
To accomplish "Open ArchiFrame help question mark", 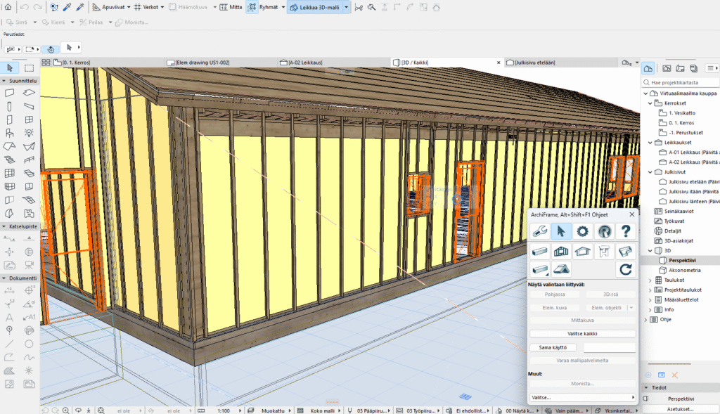I will pyautogui.click(x=626, y=231).
